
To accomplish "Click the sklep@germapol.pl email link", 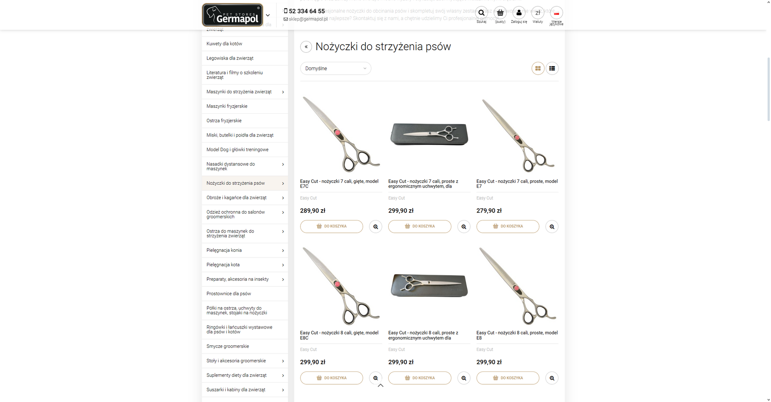I will (x=306, y=19).
